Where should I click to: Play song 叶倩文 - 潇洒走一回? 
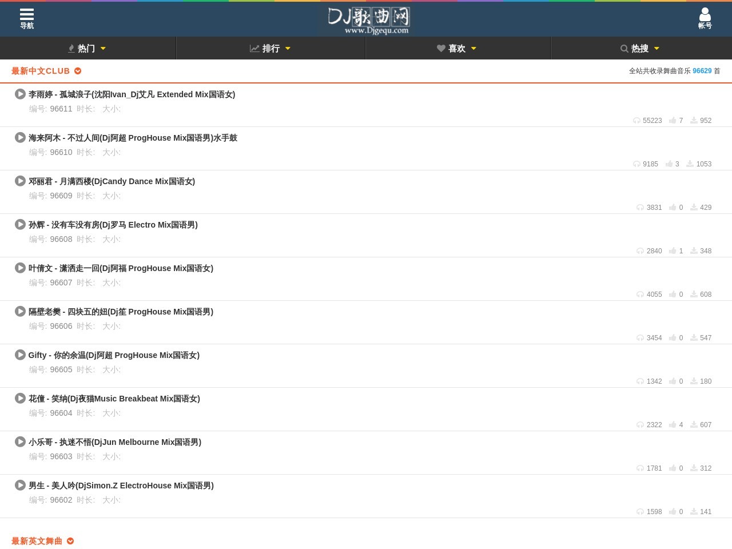point(20,268)
